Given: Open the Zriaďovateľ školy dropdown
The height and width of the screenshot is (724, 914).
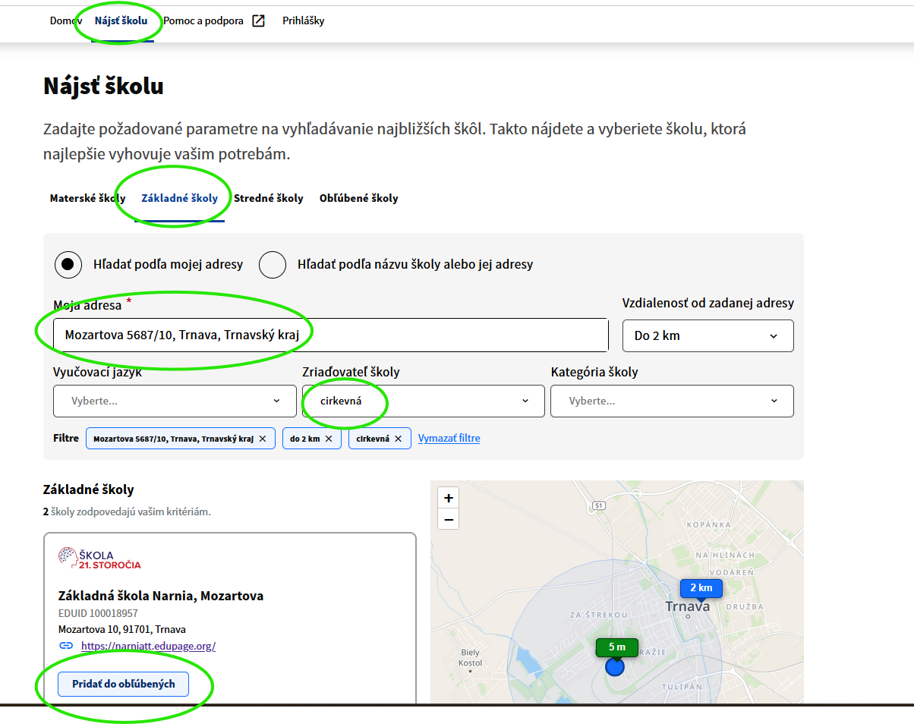Looking at the screenshot, I should point(423,401).
